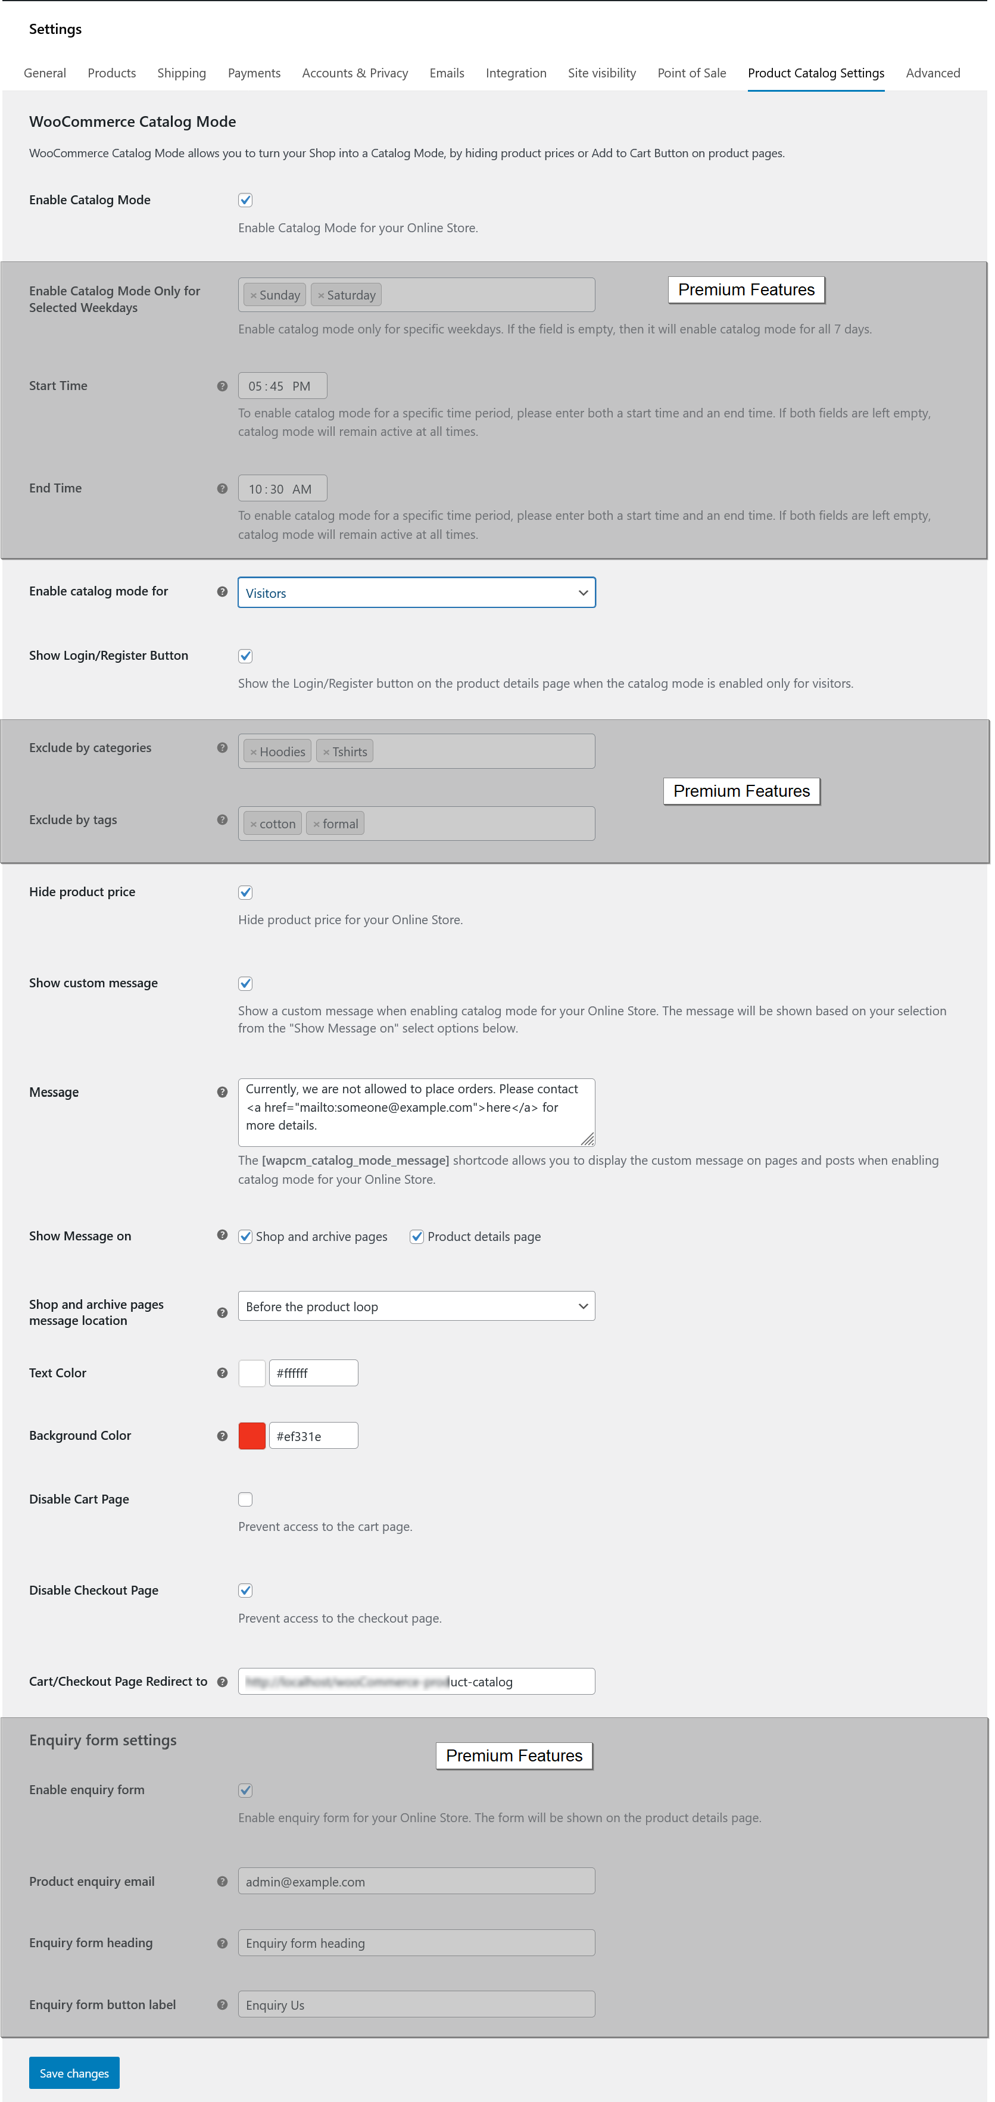Click help icon next to Start Time
Image resolution: width=995 pixels, height=2102 pixels.
[222, 386]
